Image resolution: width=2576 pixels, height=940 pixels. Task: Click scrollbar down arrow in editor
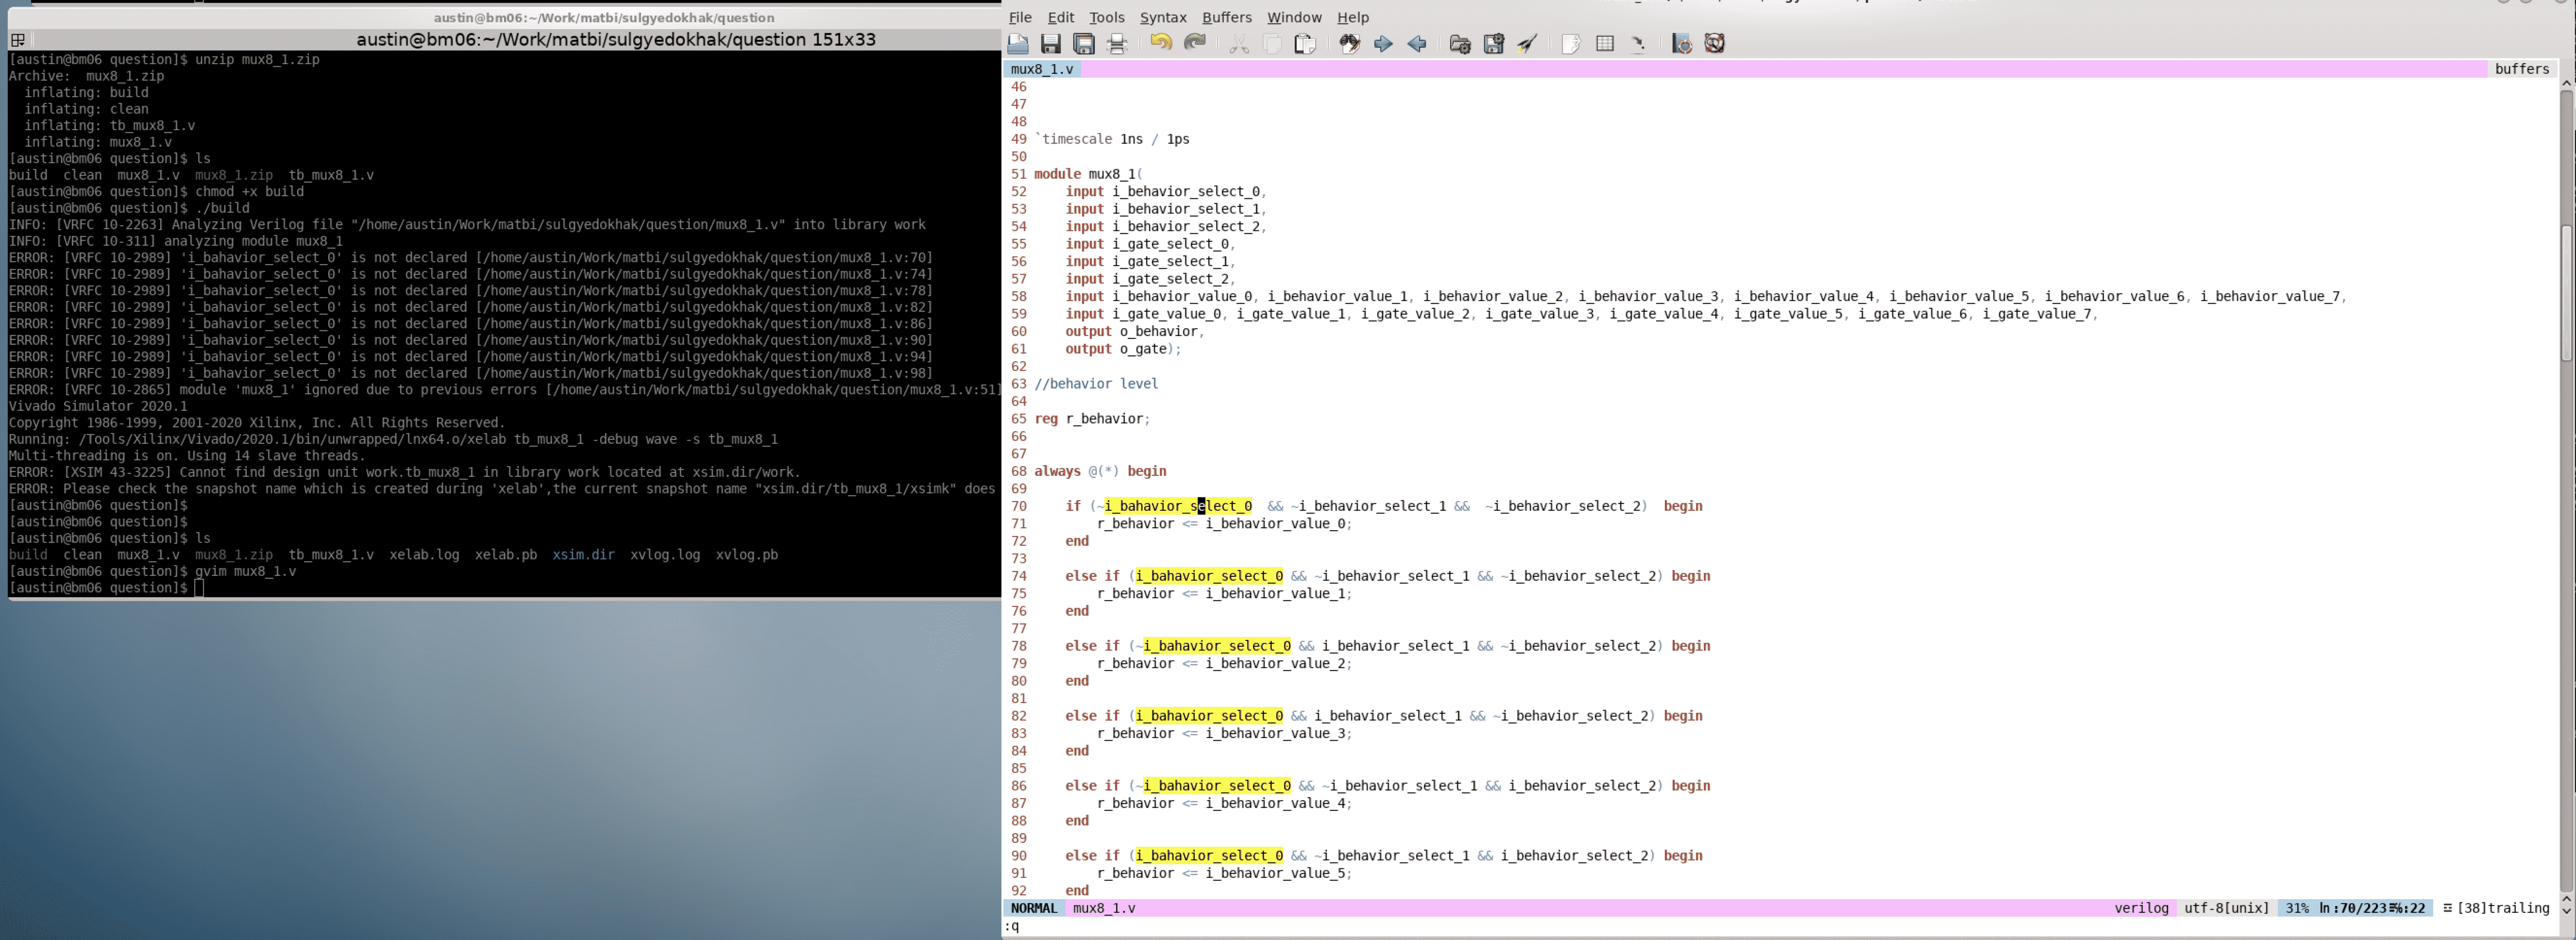coord(2566,911)
